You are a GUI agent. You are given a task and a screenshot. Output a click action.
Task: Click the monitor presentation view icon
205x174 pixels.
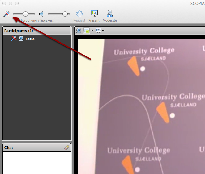coord(98,31)
